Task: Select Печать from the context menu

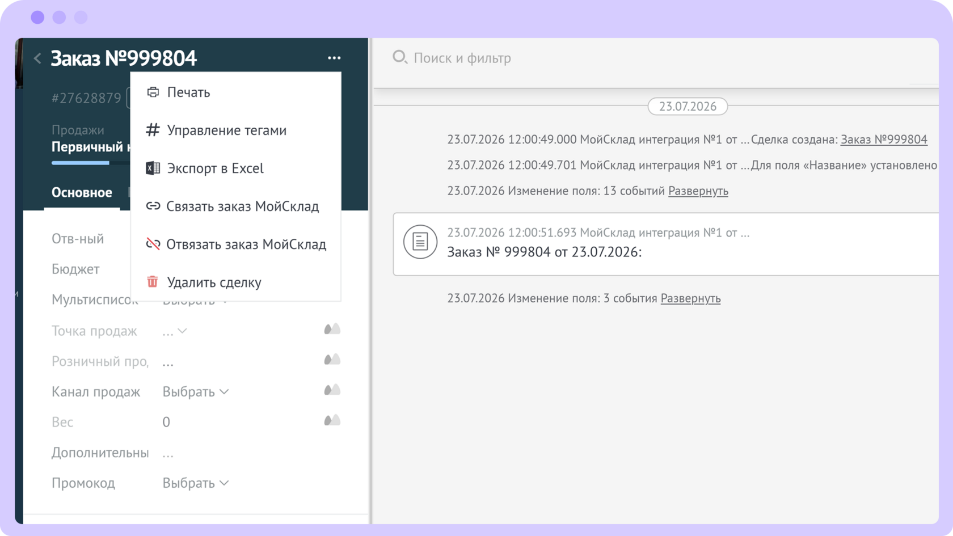Action: [235, 92]
